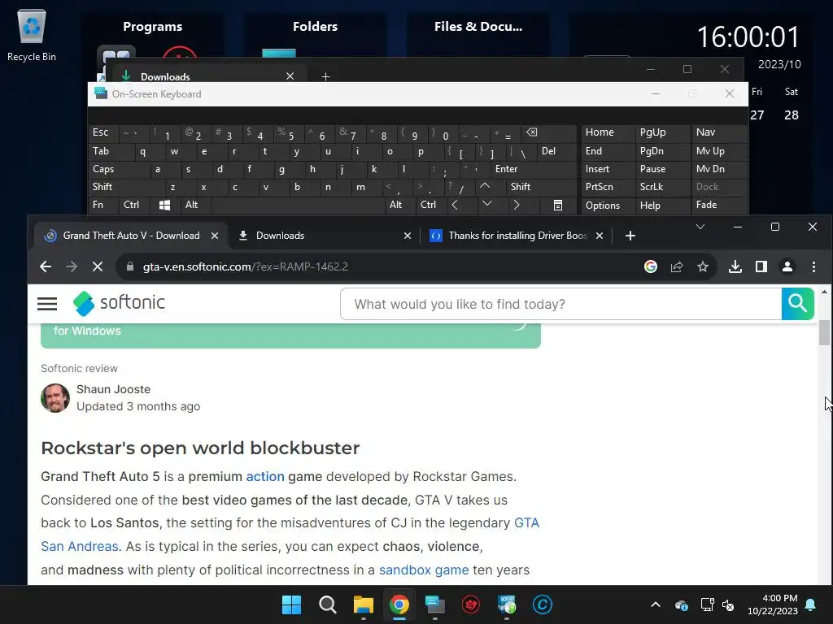Click the On-Screen Keyboard taskbar icon
Screen dimensions: 833x624
click(435, 604)
